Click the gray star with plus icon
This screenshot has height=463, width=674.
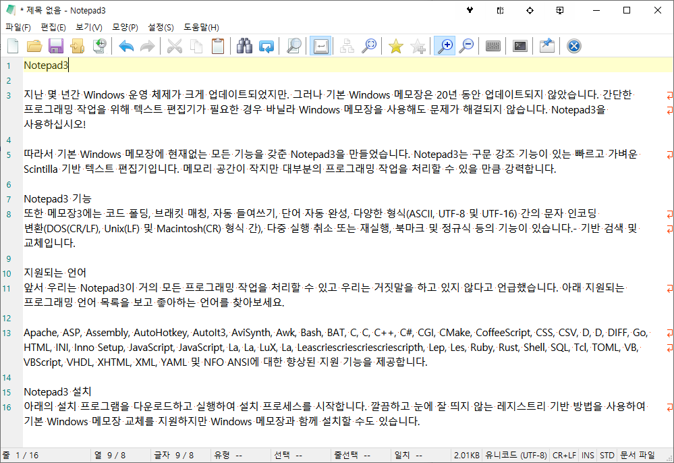(418, 46)
